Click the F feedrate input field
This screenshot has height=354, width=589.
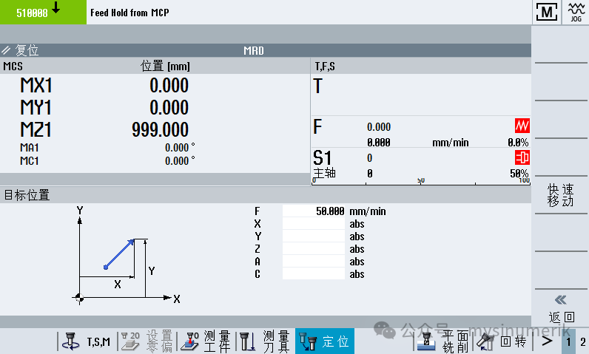314,211
